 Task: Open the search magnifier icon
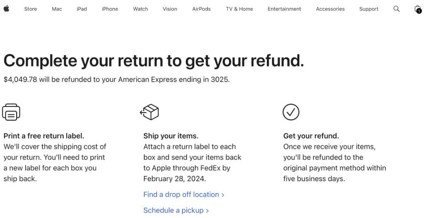(396, 9)
